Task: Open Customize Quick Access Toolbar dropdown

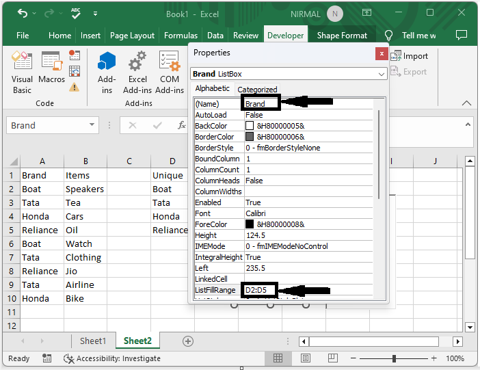Action: coord(96,14)
